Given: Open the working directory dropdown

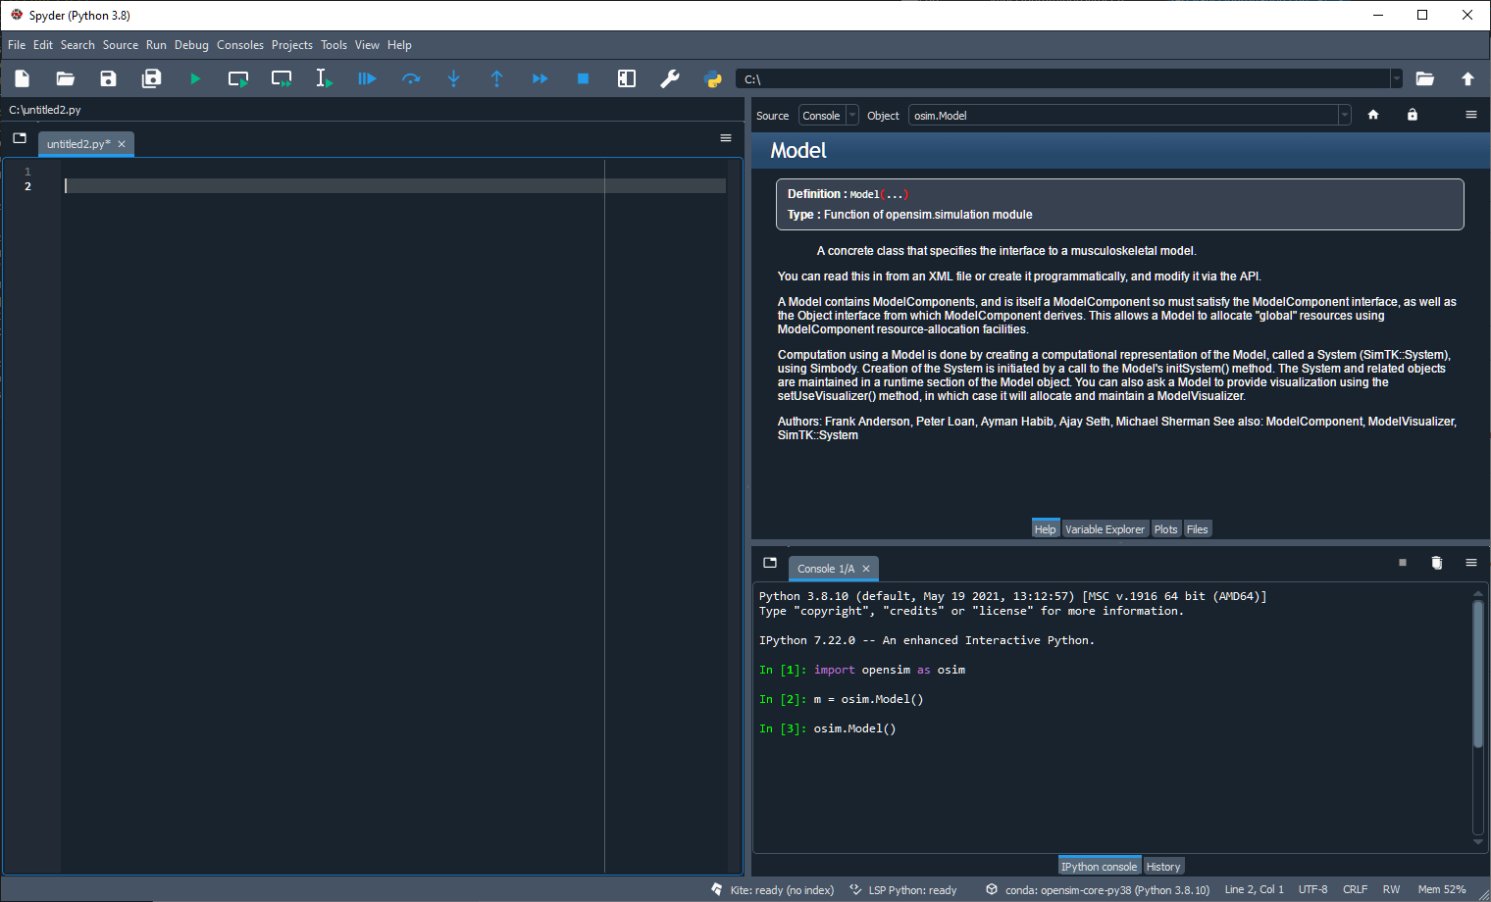Looking at the screenshot, I should coord(1395,78).
